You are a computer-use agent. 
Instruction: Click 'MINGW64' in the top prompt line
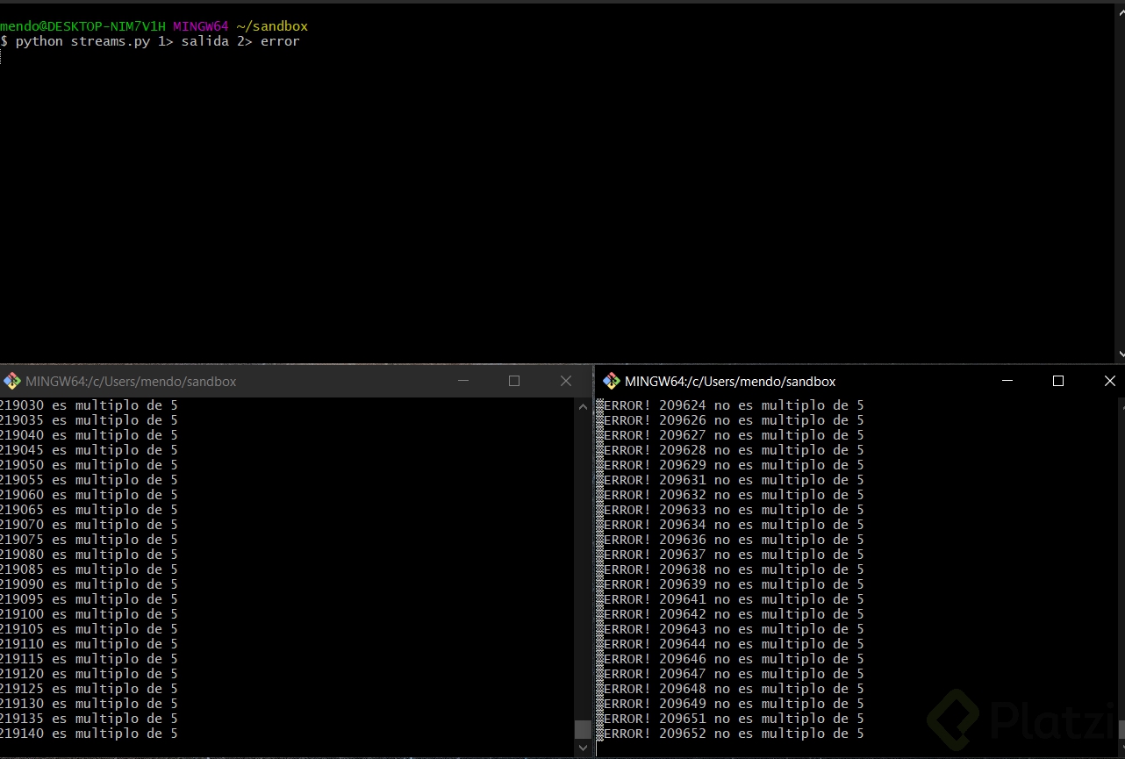(x=201, y=26)
